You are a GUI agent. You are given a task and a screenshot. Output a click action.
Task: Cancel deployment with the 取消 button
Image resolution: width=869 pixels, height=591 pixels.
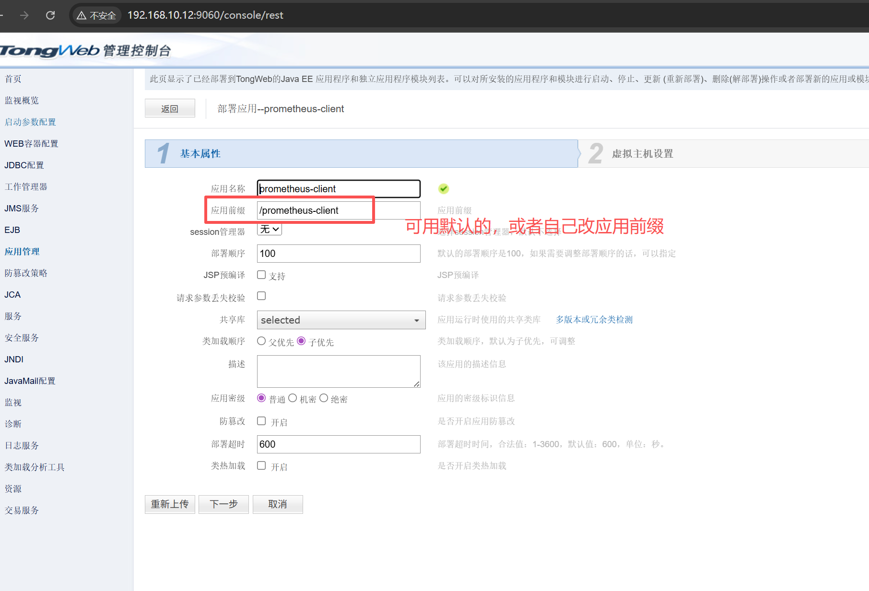coord(278,504)
